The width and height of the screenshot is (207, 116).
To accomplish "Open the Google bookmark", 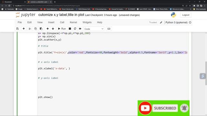I will click(19, 9).
